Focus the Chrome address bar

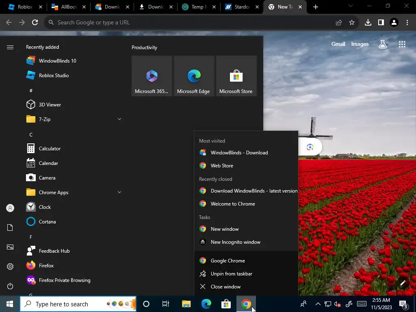(x=191, y=23)
